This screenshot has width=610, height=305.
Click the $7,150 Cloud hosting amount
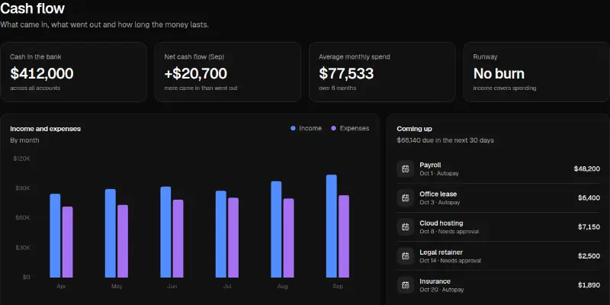click(589, 226)
